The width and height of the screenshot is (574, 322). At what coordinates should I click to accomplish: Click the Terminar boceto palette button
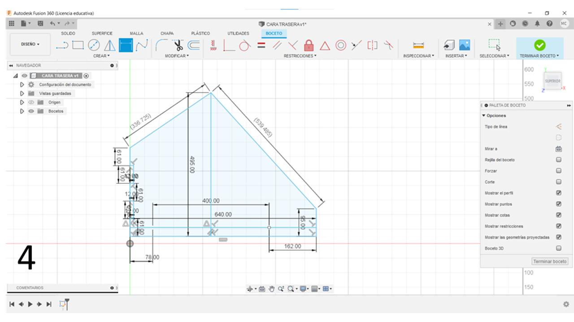pos(550,262)
